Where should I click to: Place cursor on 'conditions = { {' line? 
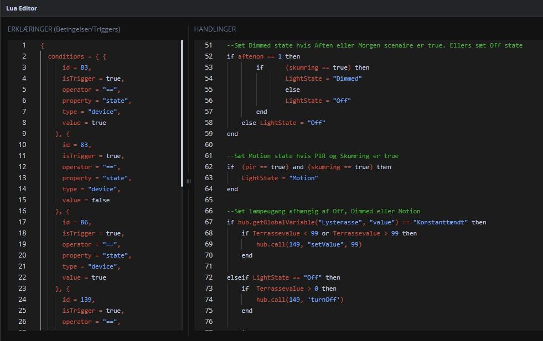tap(76, 56)
